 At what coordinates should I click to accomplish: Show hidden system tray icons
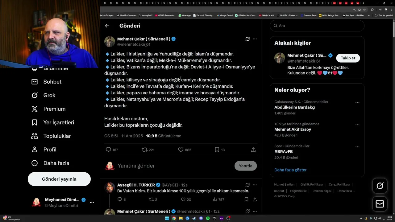click(x=361, y=218)
